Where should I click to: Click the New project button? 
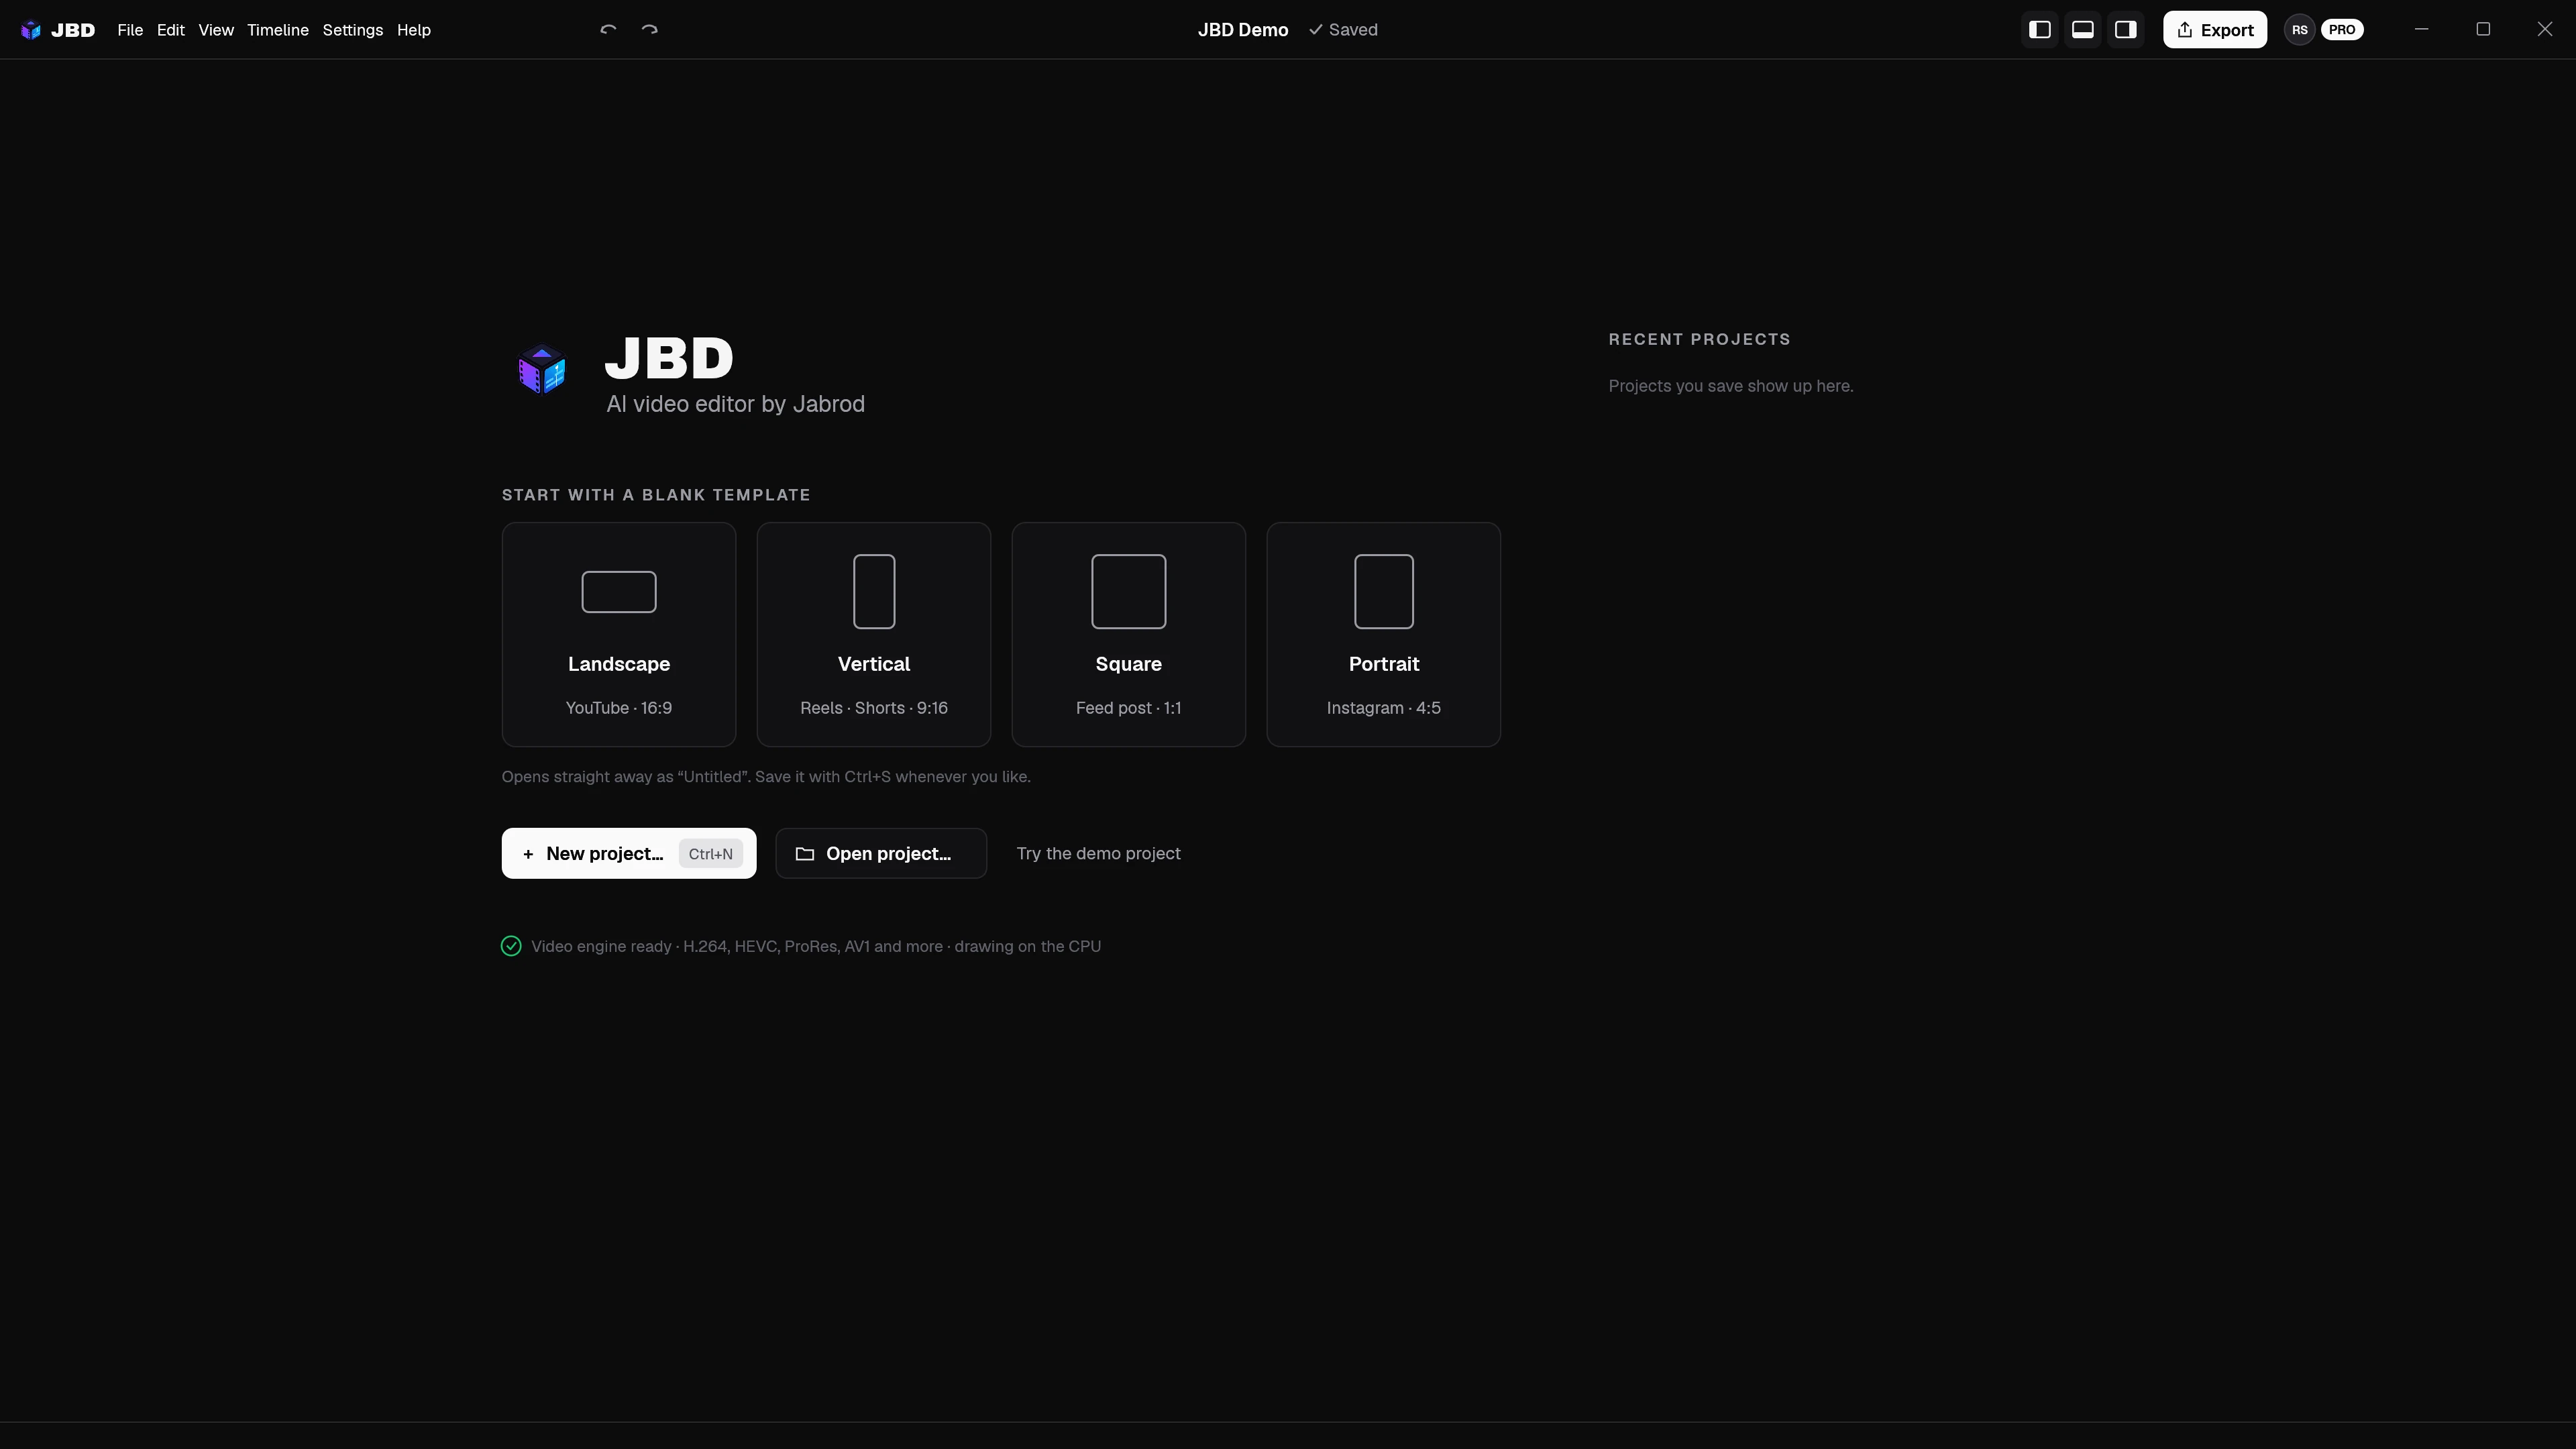pyautogui.click(x=629, y=854)
